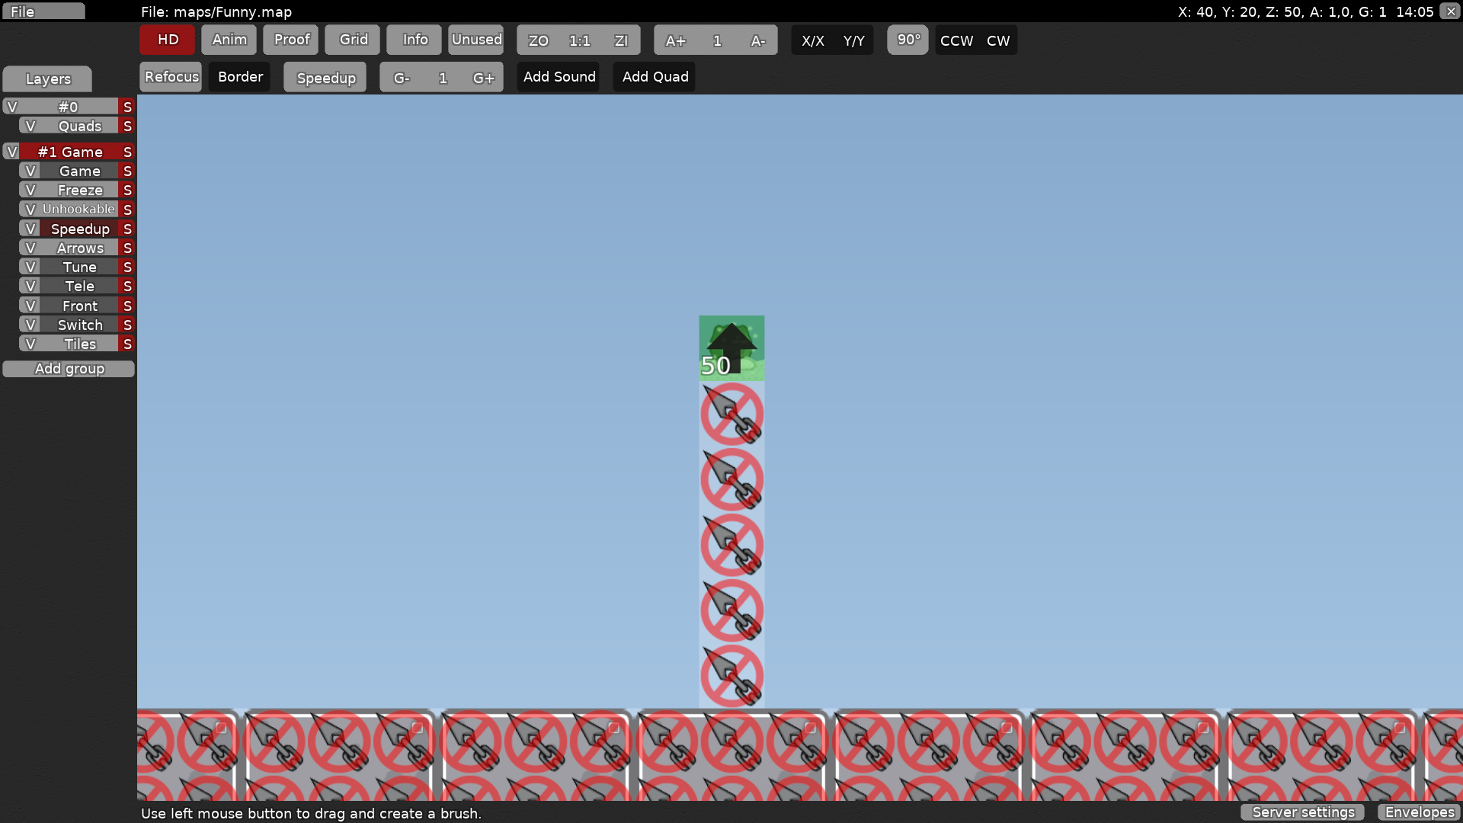
Task: Toggle the HD high detail button
Action: [168, 40]
